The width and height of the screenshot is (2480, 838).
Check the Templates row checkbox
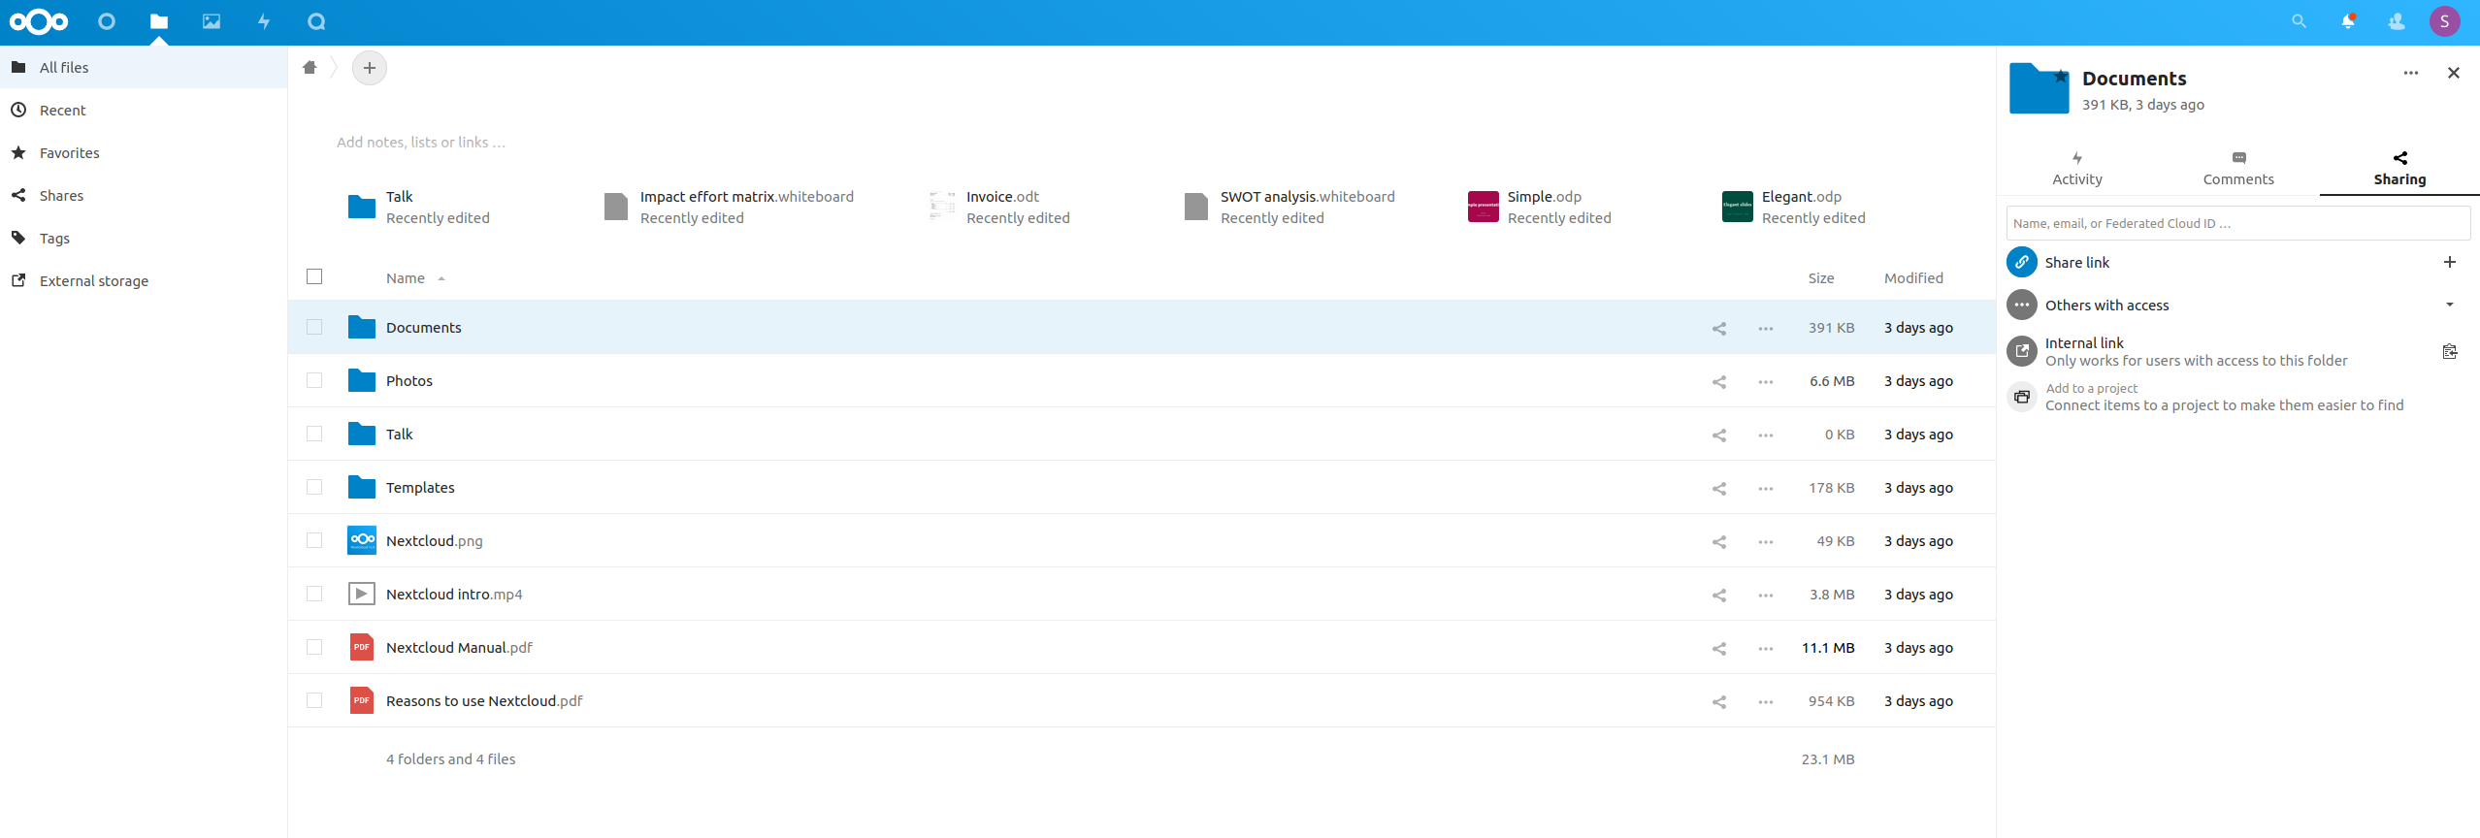314,487
